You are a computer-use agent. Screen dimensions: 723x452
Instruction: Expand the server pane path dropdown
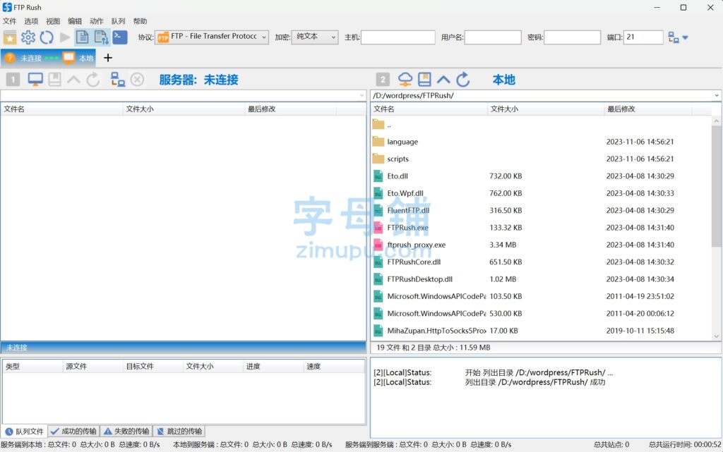362,95
